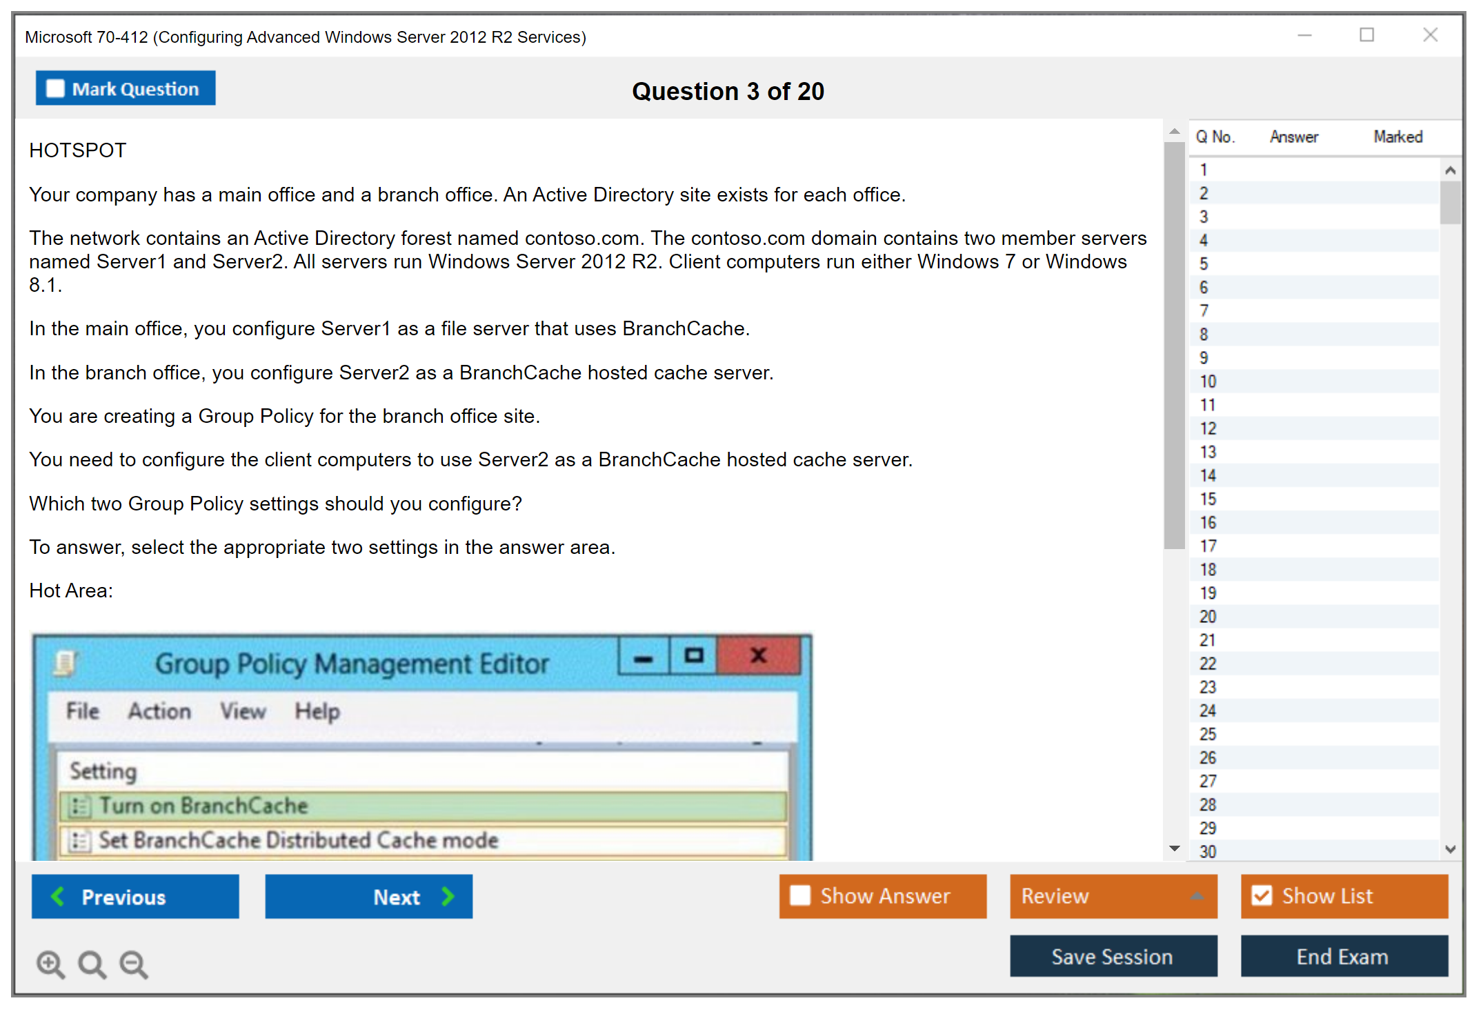
Task: Click the zoom in magnifier icon
Action: tap(50, 964)
